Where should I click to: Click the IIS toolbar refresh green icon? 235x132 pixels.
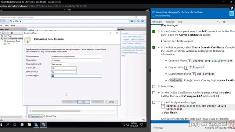131,21
